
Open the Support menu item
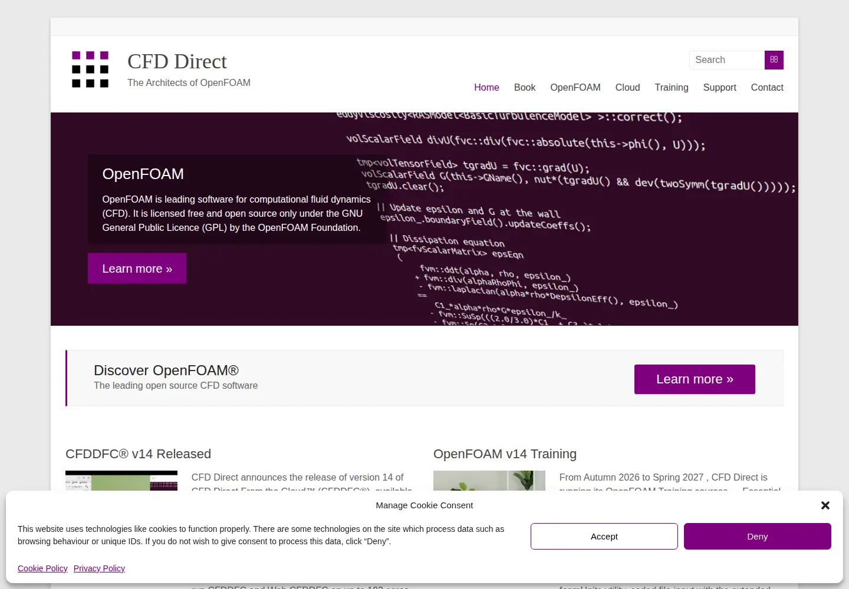(720, 87)
